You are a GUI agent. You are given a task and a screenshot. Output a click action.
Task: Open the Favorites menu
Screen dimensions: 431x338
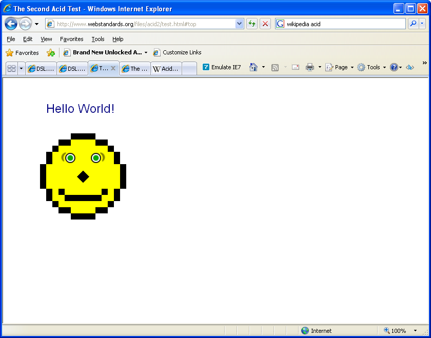[72, 39]
